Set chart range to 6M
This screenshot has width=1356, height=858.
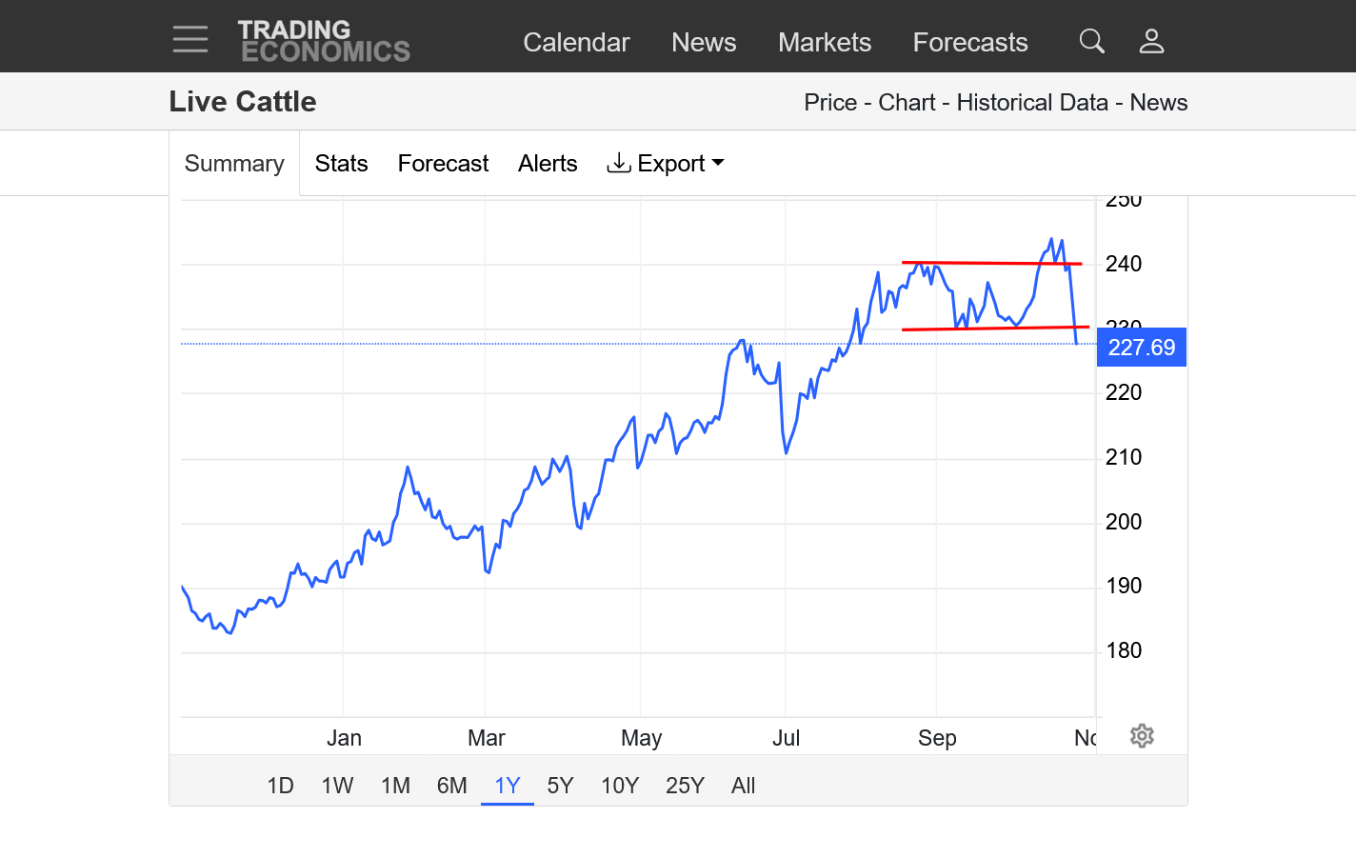coord(451,786)
